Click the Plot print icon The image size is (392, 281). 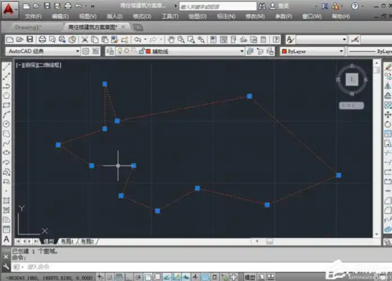[42, 40]
